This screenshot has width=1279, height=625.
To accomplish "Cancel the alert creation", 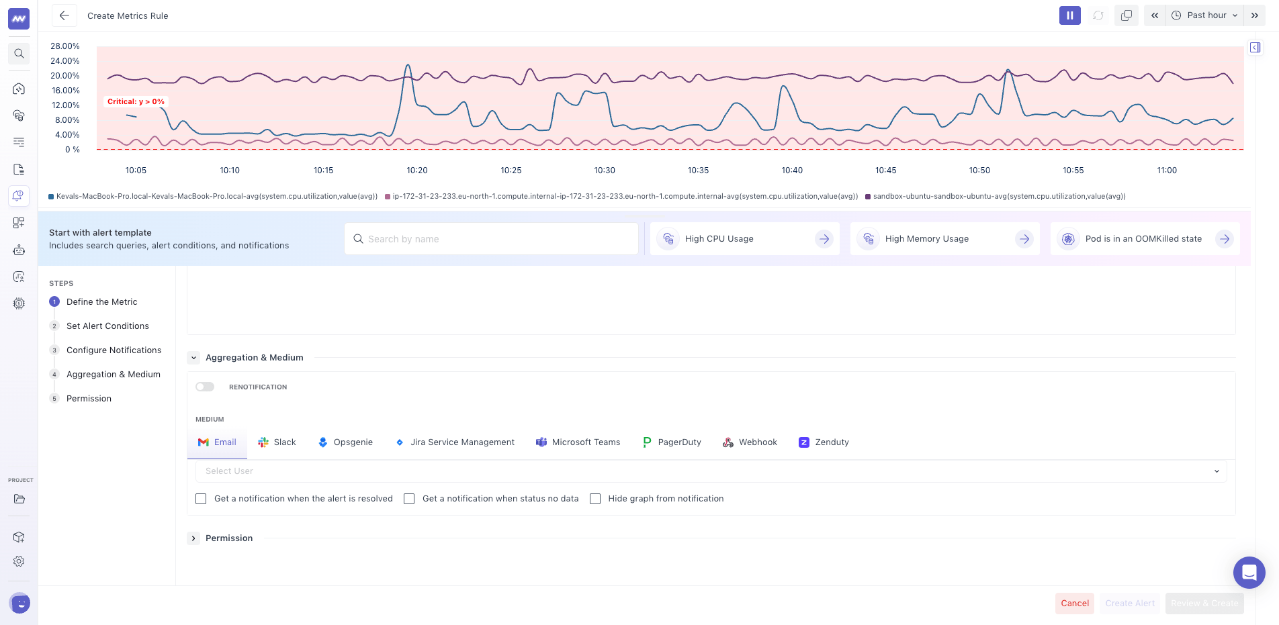I will 1075,604.
